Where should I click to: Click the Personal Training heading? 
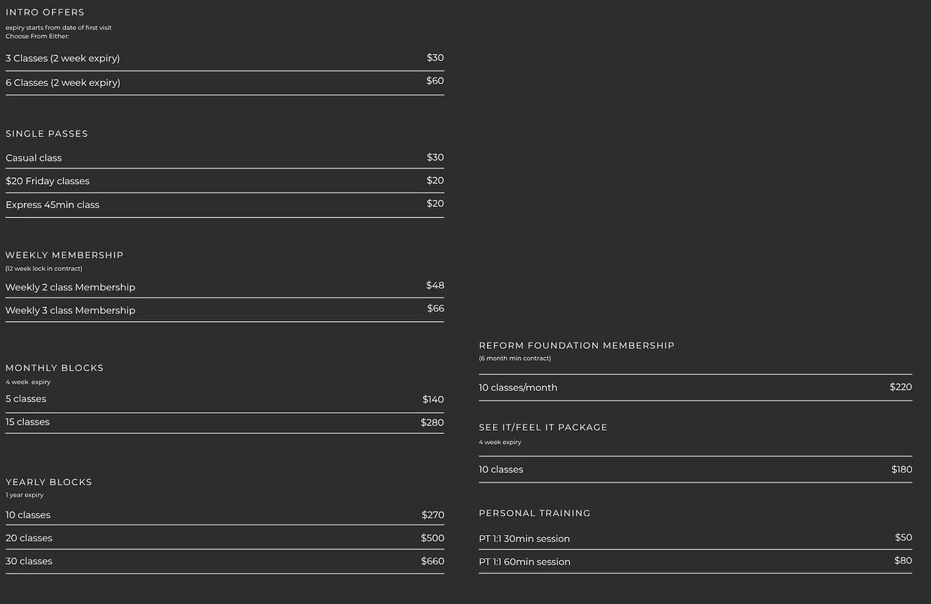pyautogui.click(x=535, y=513)
